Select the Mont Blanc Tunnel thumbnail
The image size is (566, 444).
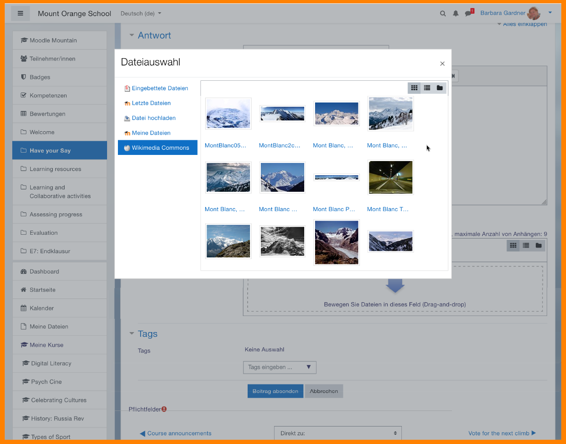tap(391, 178)
